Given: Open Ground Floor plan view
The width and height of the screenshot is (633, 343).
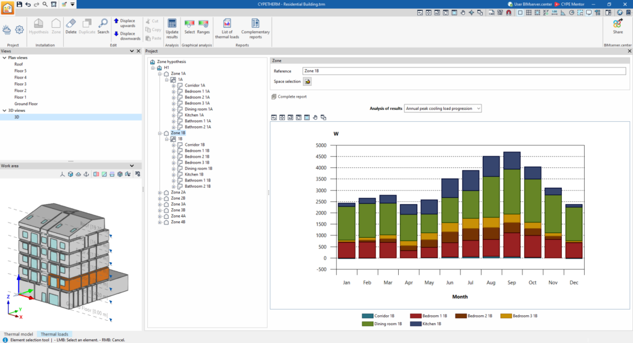Looking at the screenshot, I should [26, 104].
